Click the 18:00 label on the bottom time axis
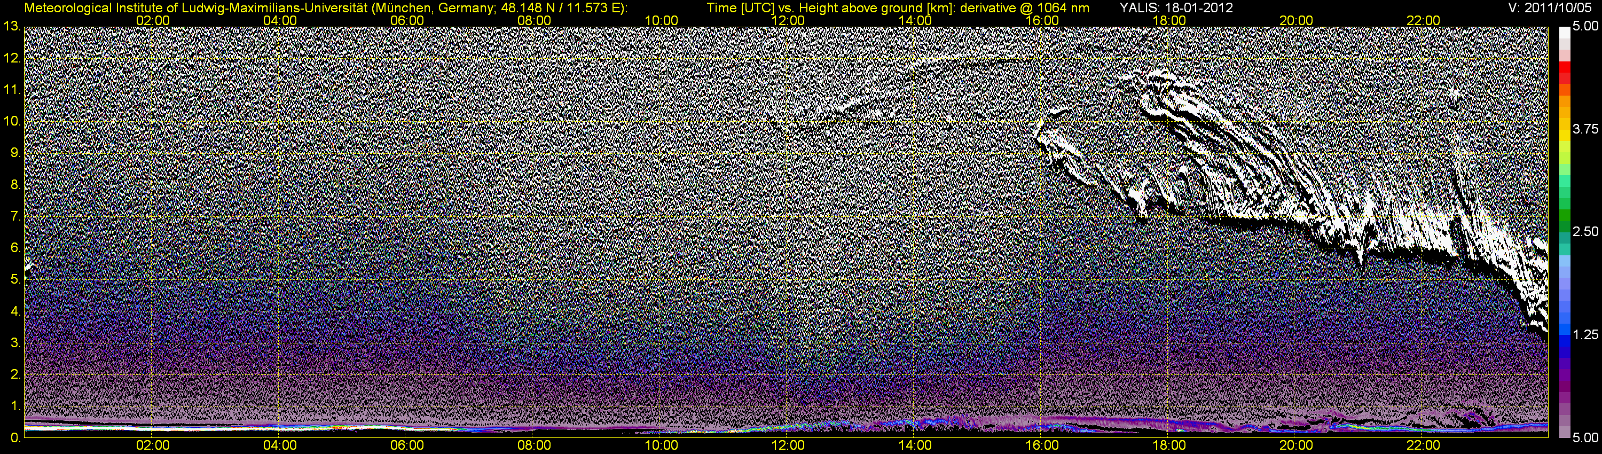Viewport: 1602px width, 454px height. pos(1169,446)
